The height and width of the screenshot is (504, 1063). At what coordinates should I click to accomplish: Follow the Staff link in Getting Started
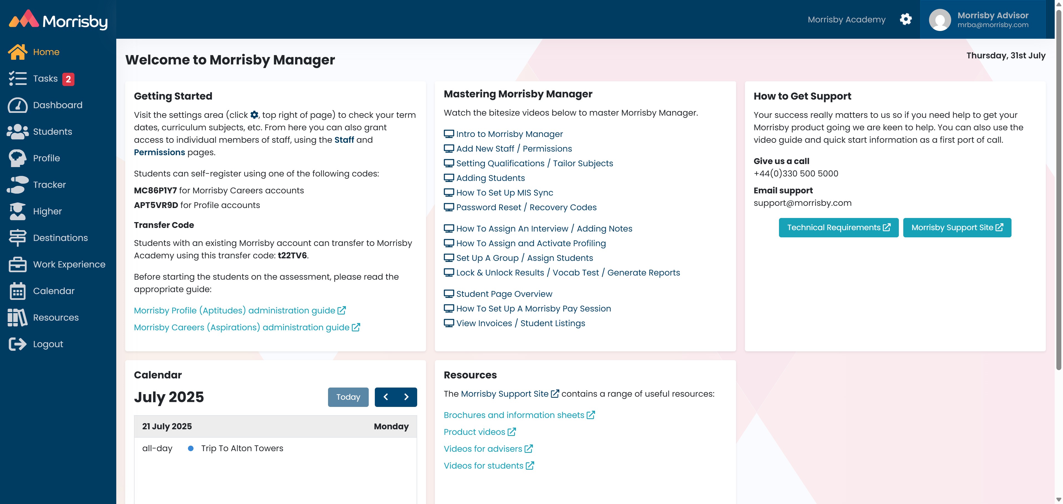point(344,140)
